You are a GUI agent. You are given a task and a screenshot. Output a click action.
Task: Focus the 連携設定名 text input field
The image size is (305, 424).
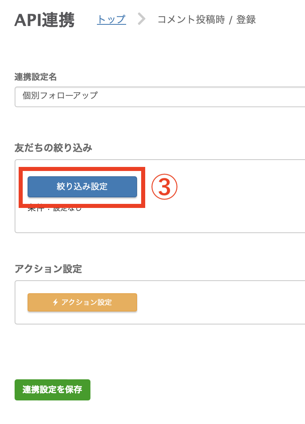[160, 97]
